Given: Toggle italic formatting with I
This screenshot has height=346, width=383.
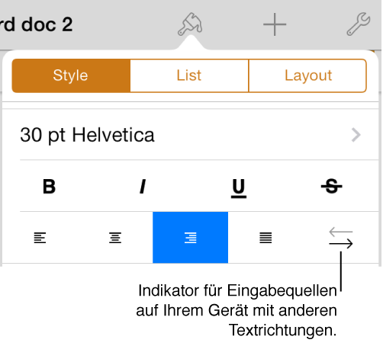Looking at the screenshot, I should tap(143, 187).
